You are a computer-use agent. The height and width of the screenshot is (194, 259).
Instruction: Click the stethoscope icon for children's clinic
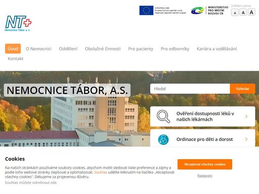(163, 139)
